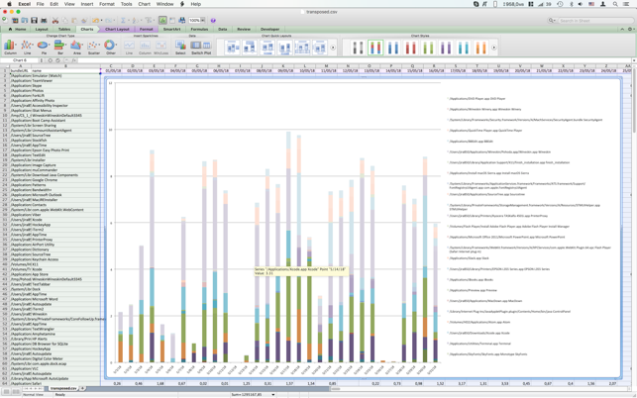Click the Filter funnel toolbar icon
Screen dimensions: 637x398
point(149,21)
